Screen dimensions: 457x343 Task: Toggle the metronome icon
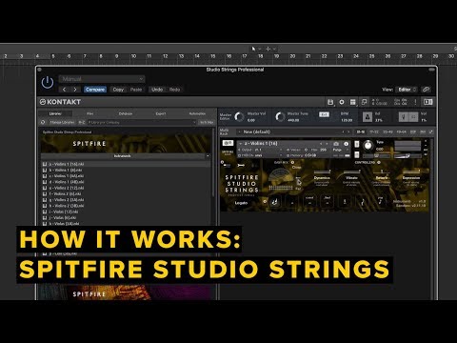tap(368, 117)
